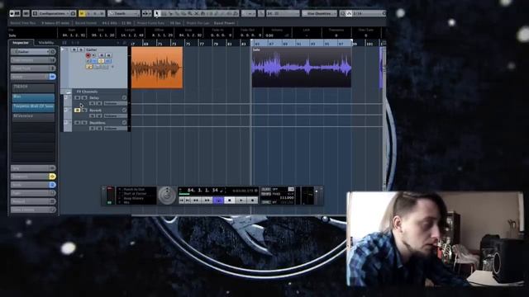This screenshot has width=529, height=297.
Task: Click Go to Previous Marker transport button
Action: tap(182, 200)
